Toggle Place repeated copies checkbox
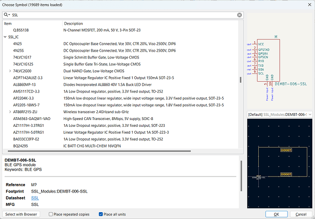 click(51, 214)
